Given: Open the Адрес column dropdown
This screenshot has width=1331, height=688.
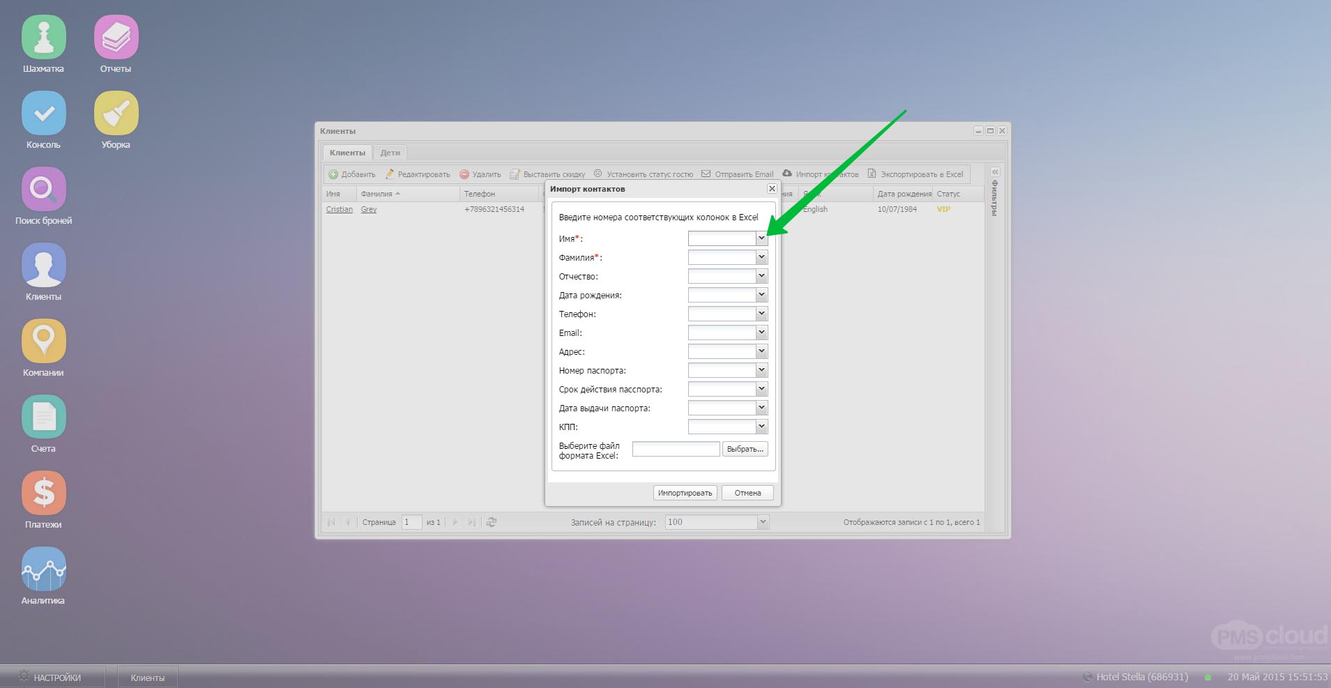Looking at the screenshot, I should click(x=761, y=351).
